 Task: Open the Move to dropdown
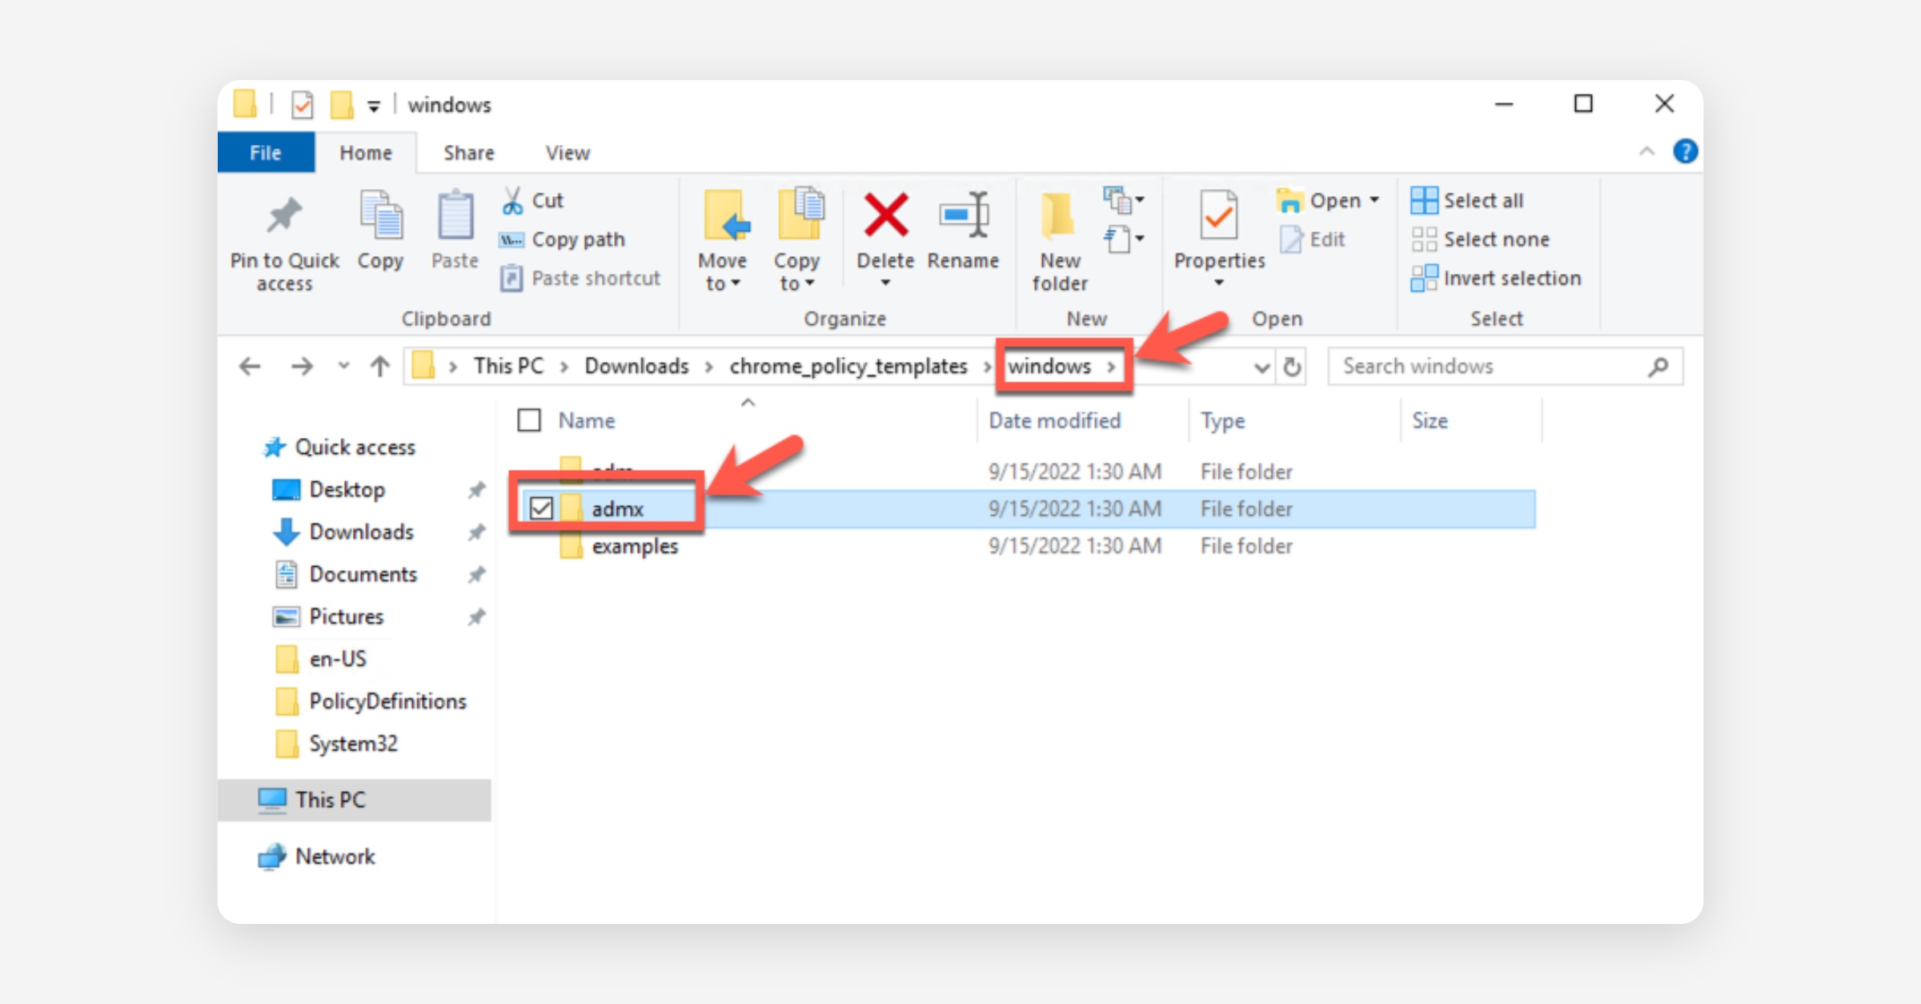722,272
